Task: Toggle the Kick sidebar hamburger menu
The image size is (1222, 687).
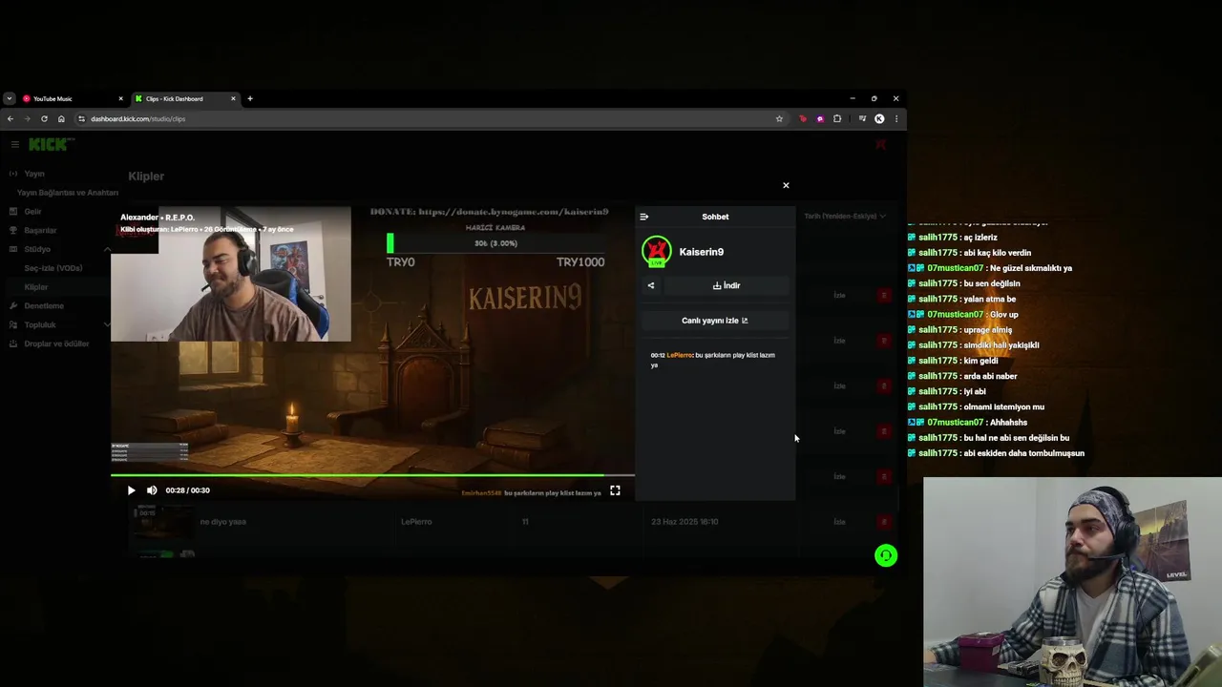Action: click(14, 144)
